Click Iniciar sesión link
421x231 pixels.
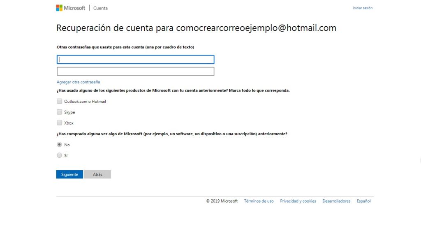363,8
